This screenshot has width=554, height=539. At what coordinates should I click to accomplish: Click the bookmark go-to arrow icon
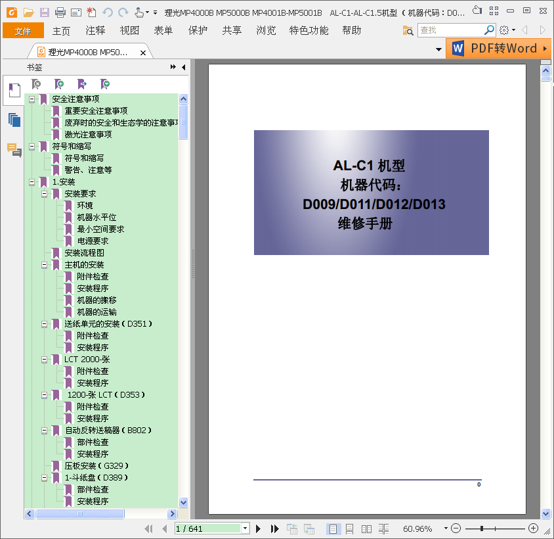coord(82,84)
